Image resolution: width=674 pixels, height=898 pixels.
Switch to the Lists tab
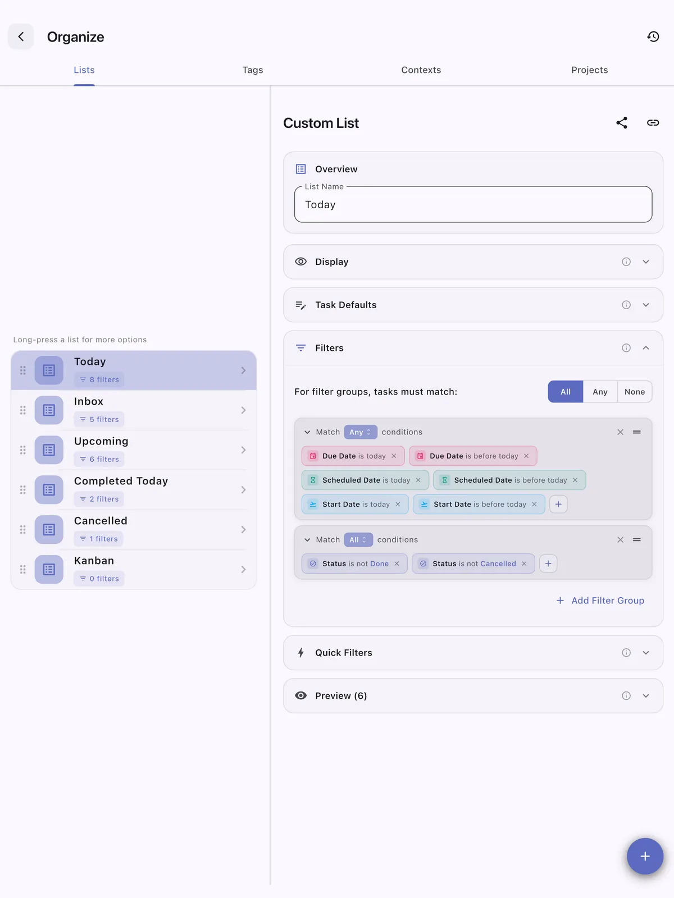click(x=84, y=70)
